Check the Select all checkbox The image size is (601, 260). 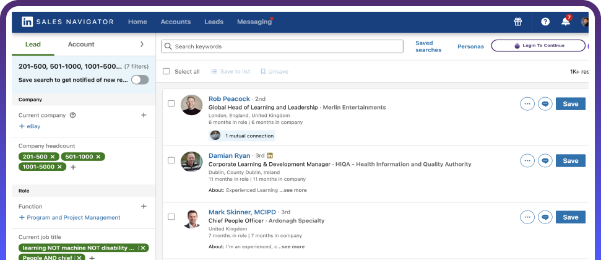click(166, 71)
